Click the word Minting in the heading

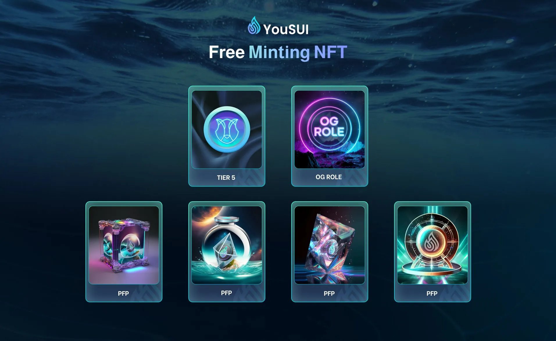coord(279,53)
